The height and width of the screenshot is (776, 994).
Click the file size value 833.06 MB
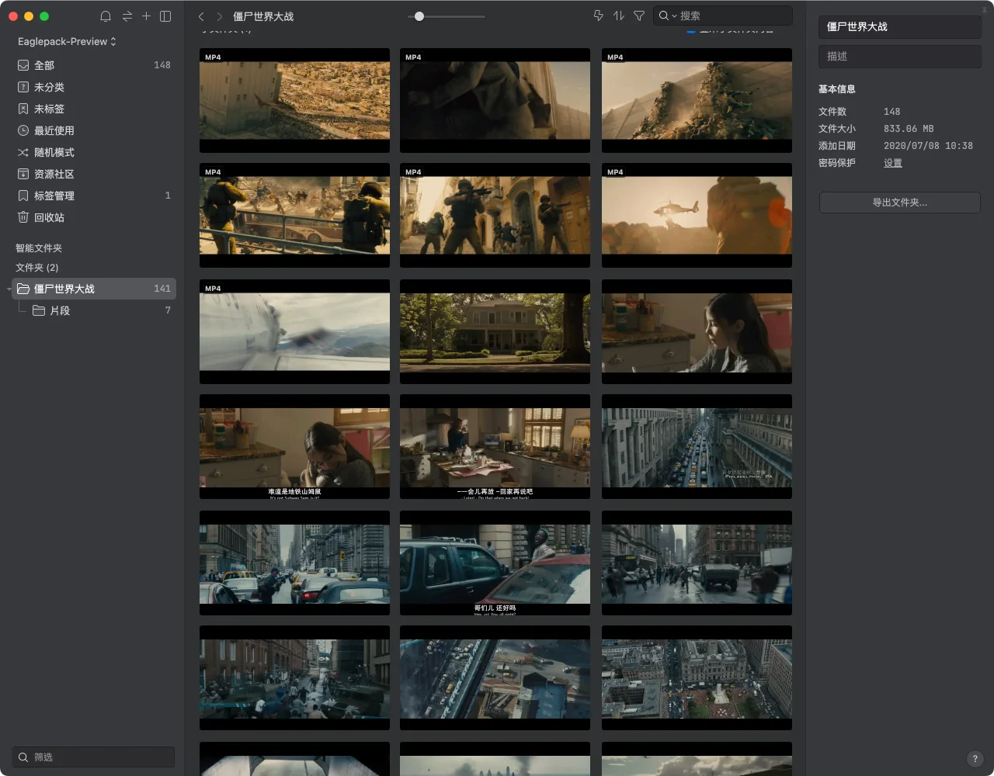coord(909,129)
